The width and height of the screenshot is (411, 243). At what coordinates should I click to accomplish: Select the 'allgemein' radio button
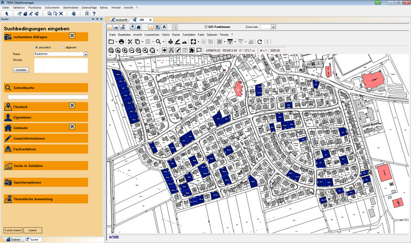point(63,47)
